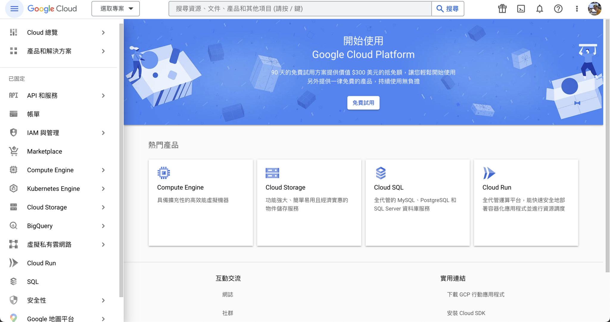Click the 安裝 Cloud SDK link
Viewport: 610px width, 322px height.
(x=466, y=313)
